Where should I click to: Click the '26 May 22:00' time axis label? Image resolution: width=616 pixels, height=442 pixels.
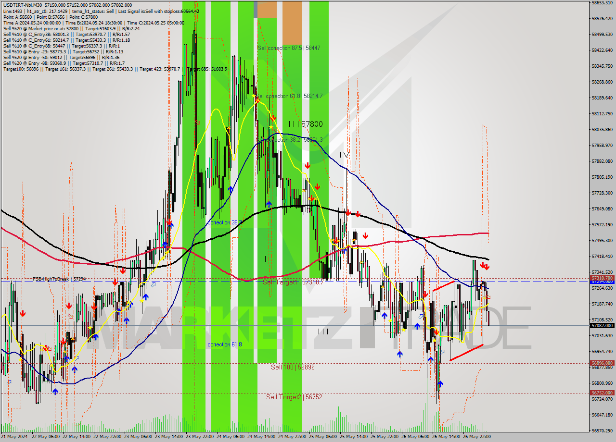[x=476, y=437]
